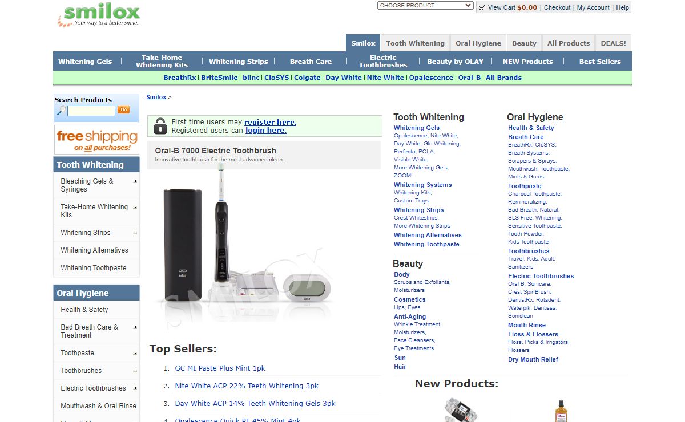This screenshot has width=685, height=422.
Task: Click the BreathRx brand link
Action: 180,78
